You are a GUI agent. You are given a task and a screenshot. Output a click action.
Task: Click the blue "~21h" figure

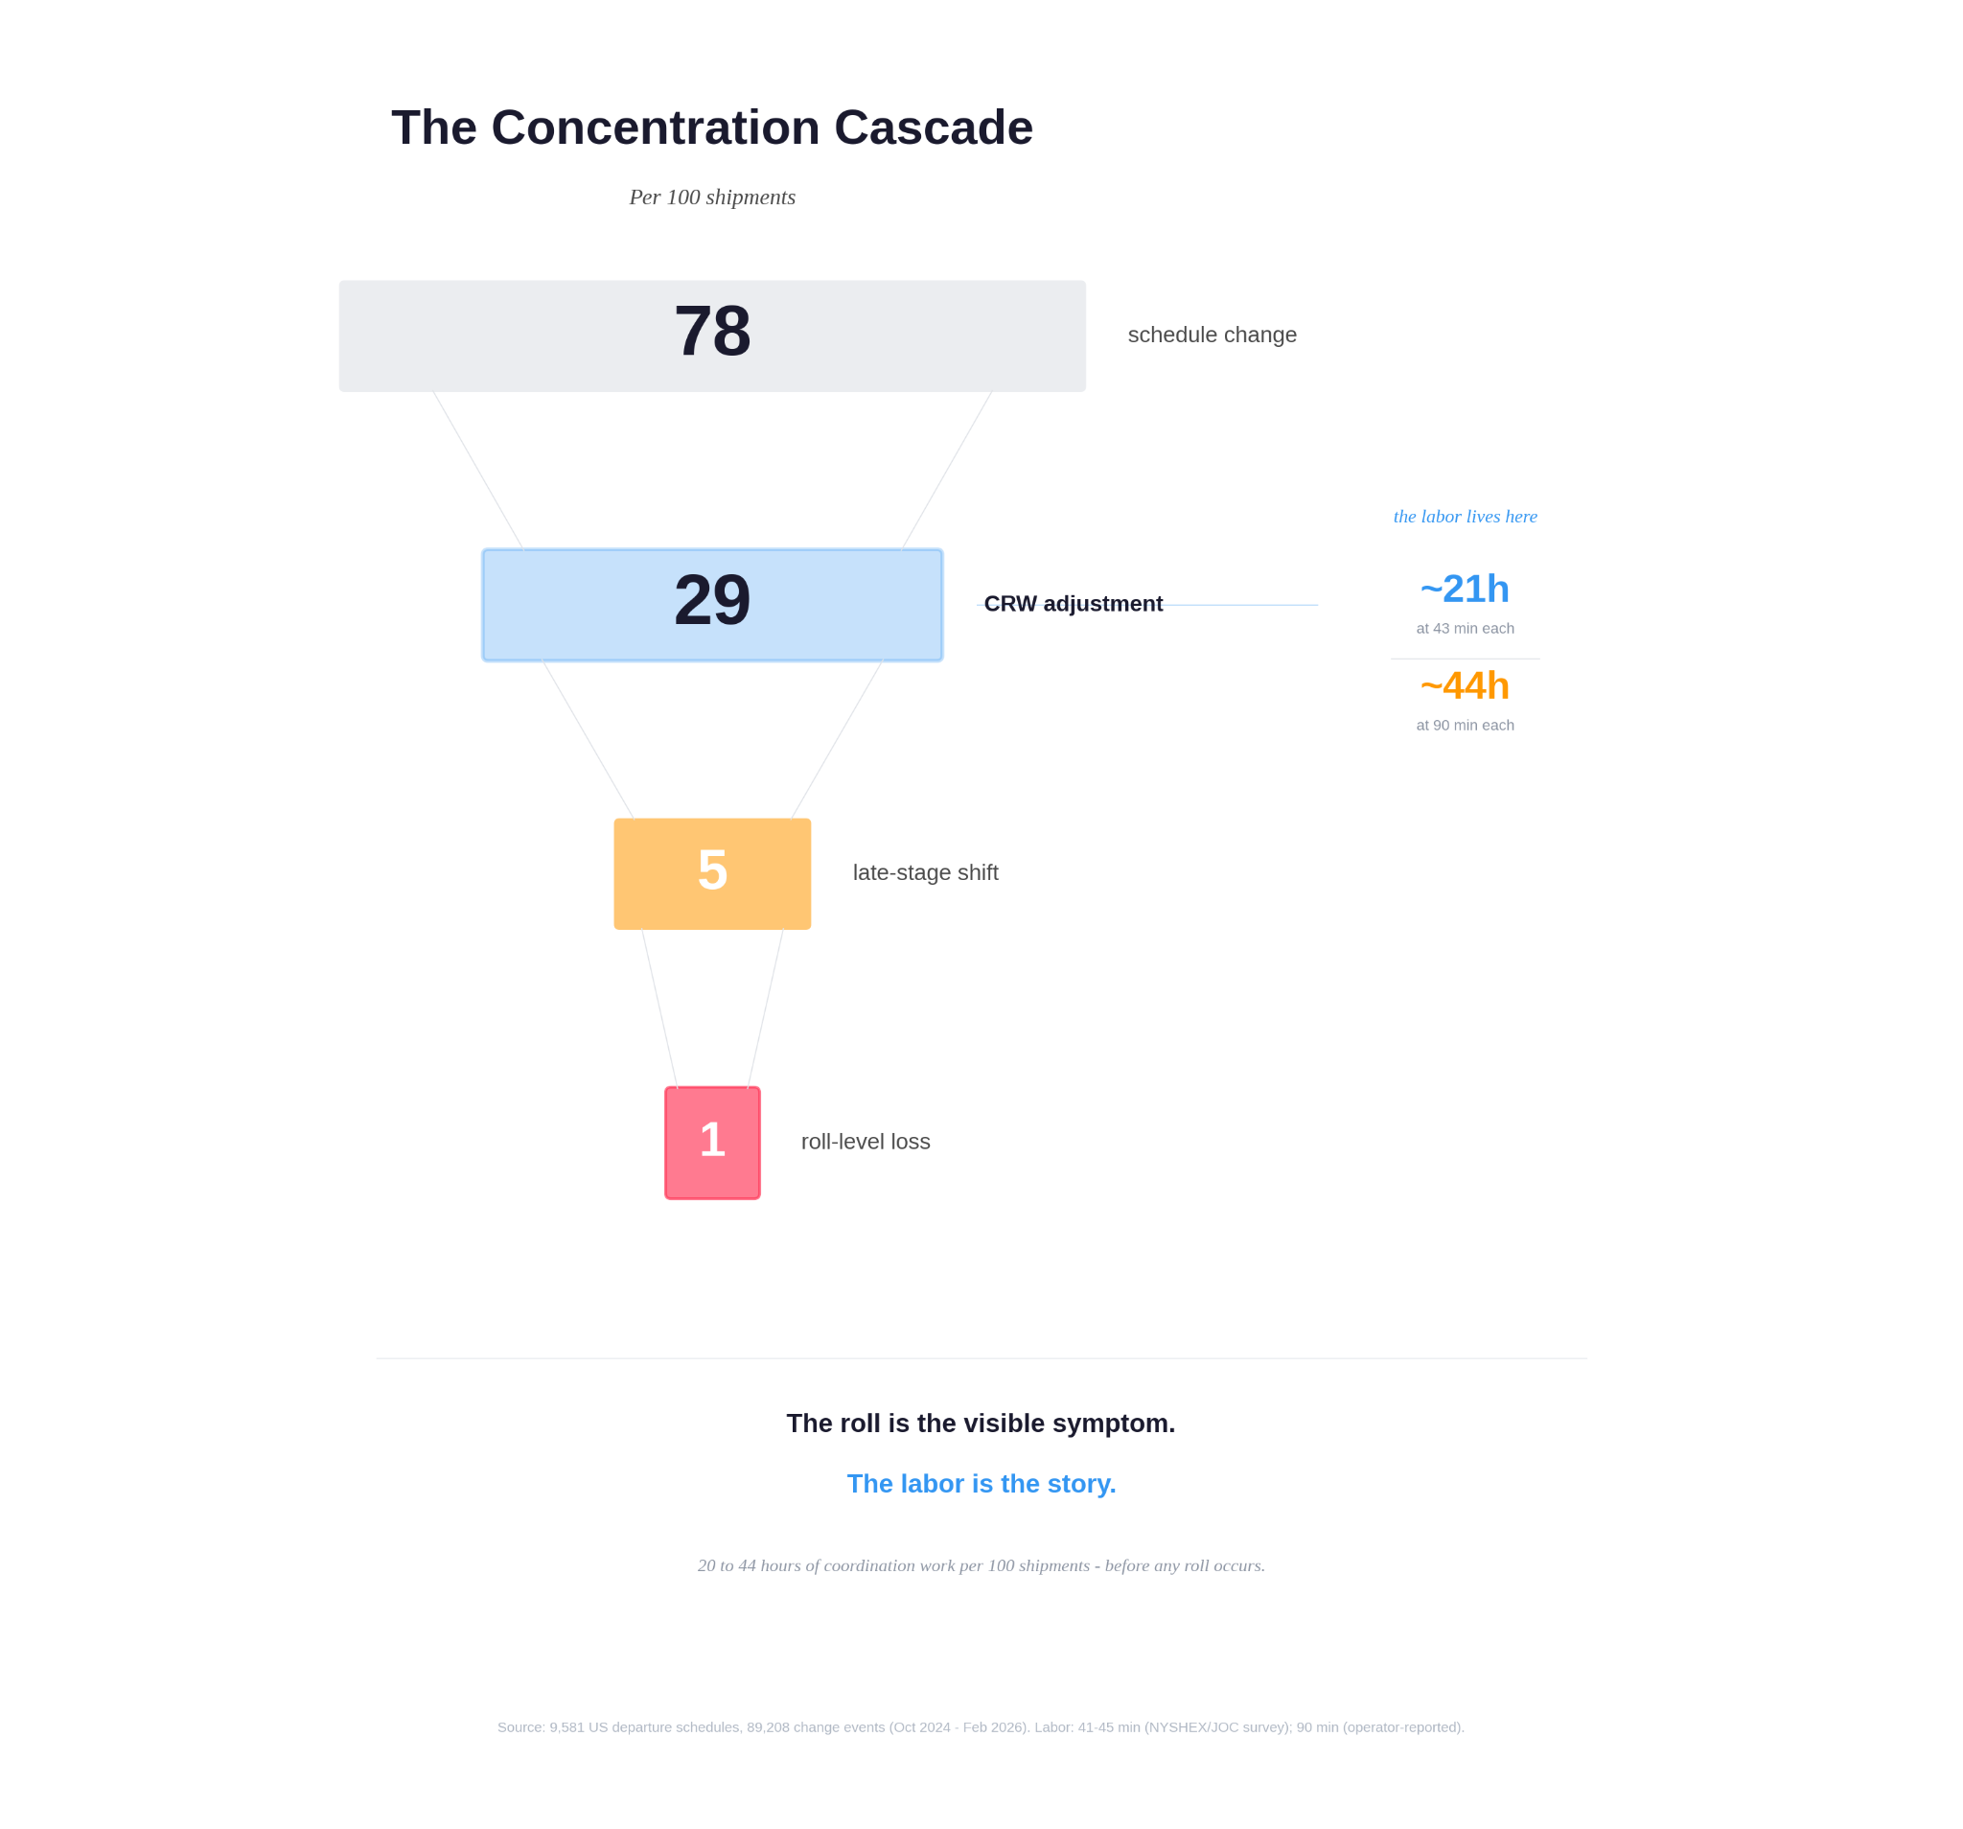1465,589
